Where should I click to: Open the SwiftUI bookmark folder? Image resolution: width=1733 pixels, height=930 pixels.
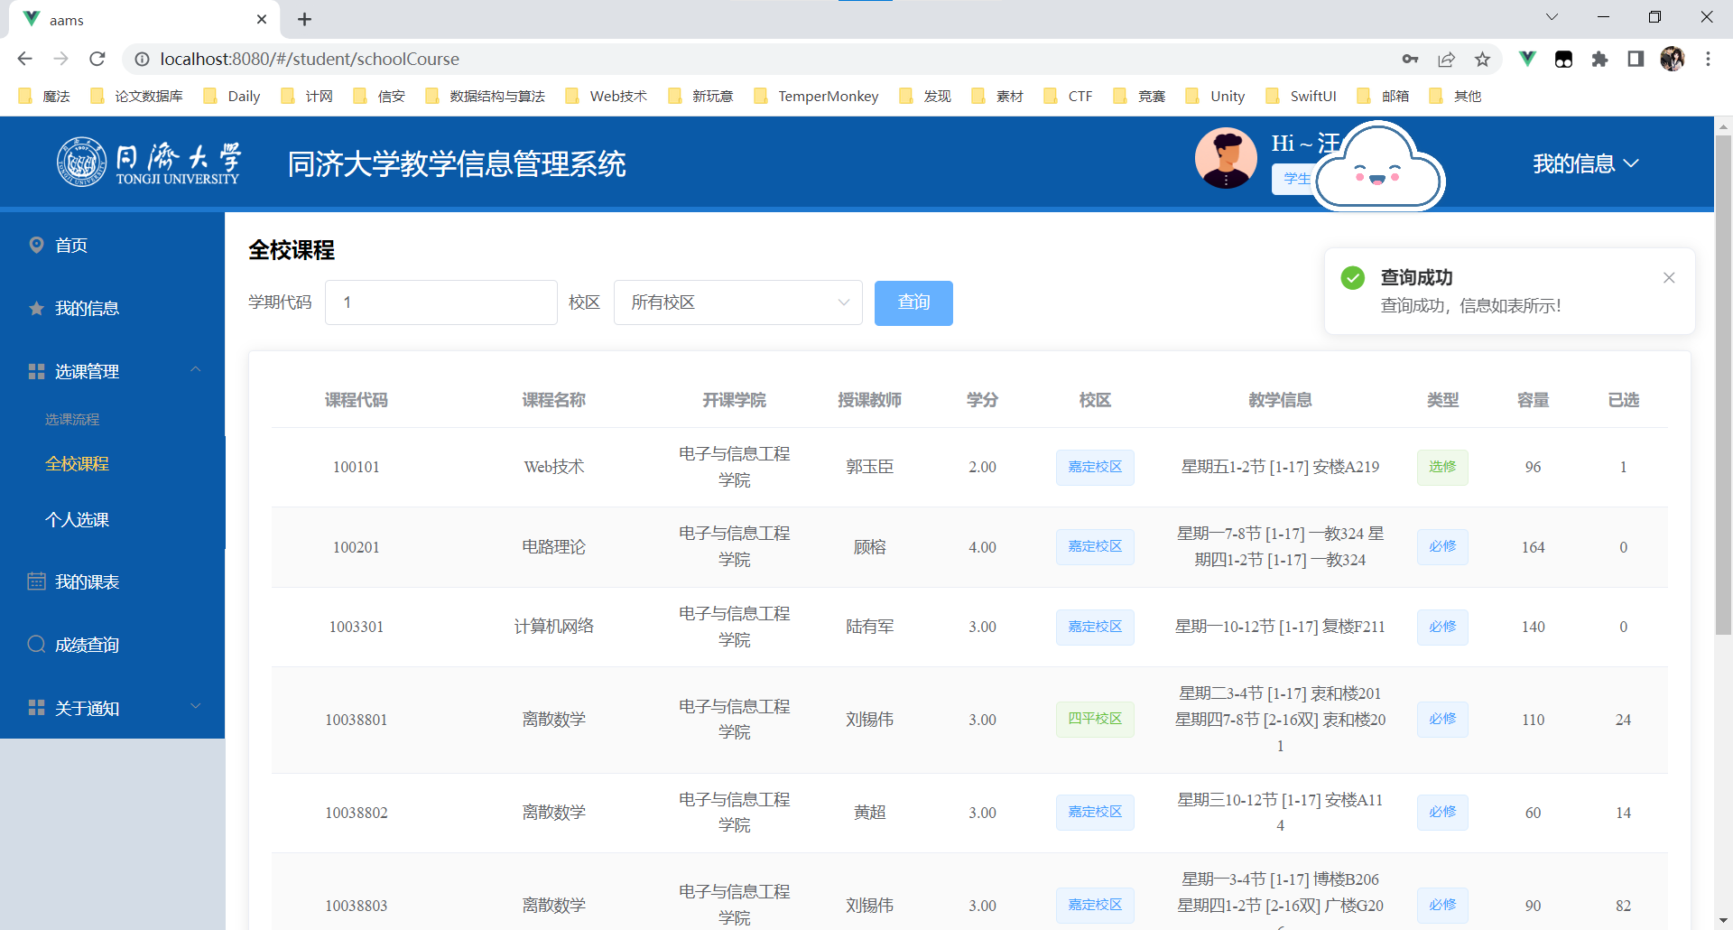(x=1301, y=96)
